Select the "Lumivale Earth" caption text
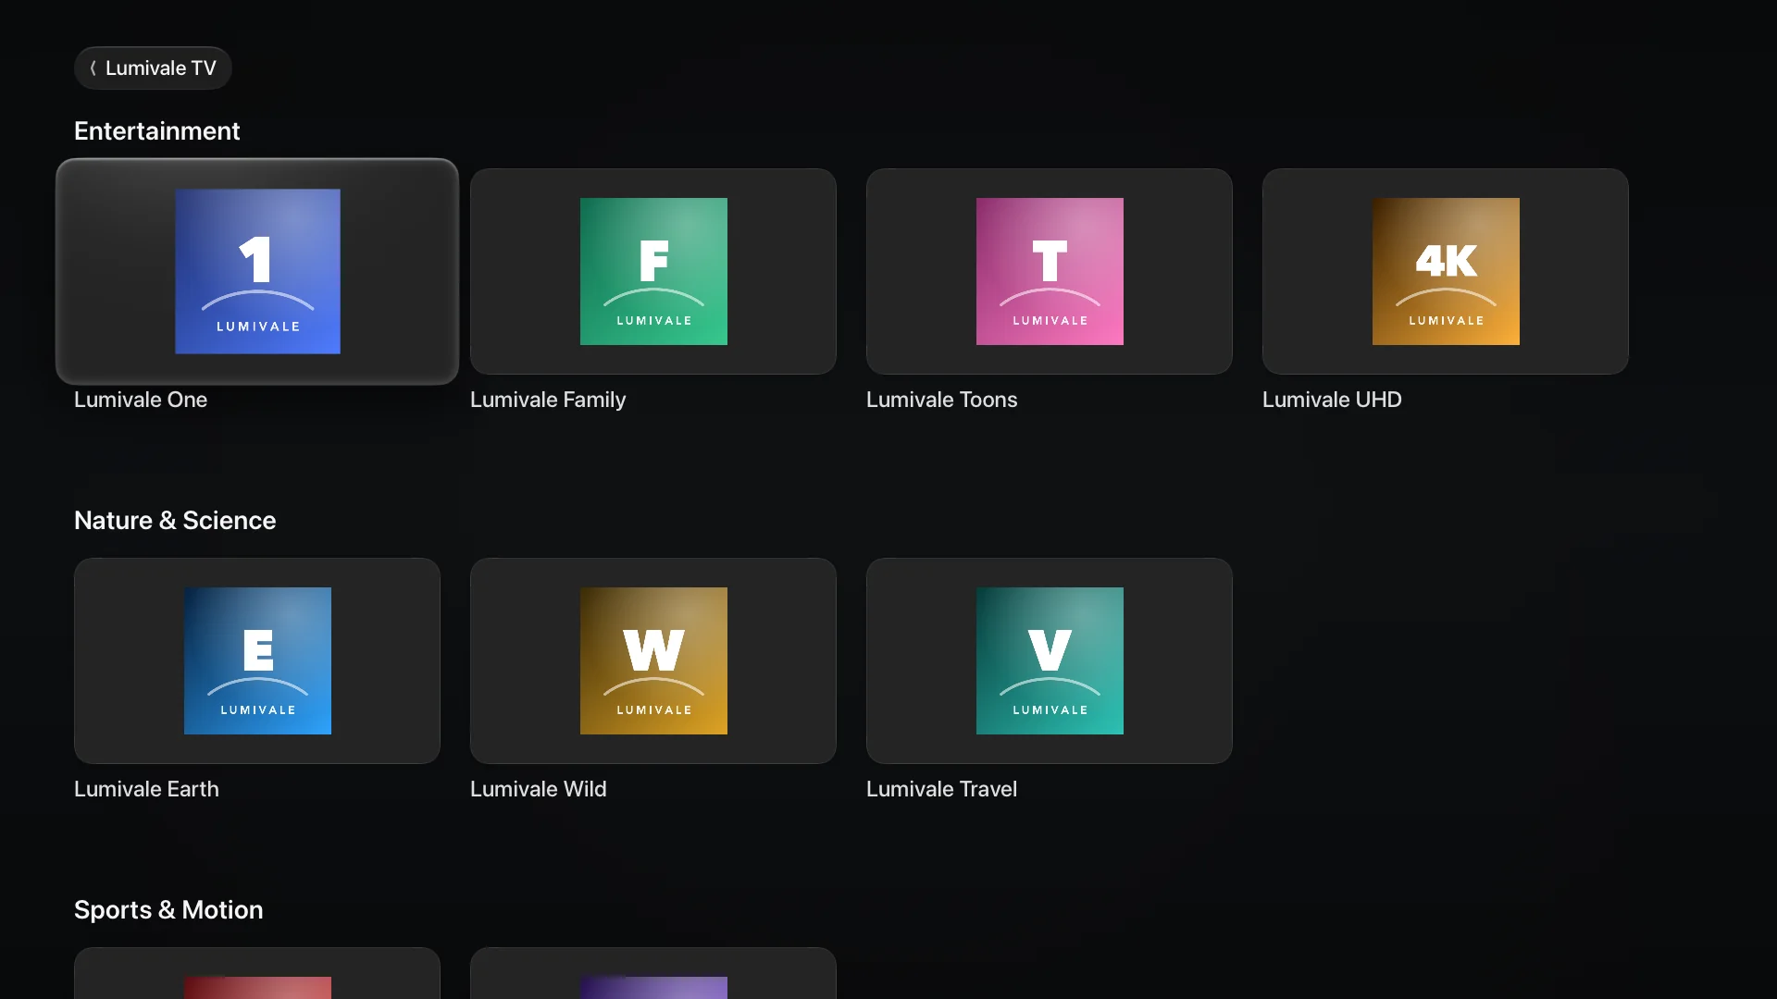1777x999 pixels. (x=146, y=789)
